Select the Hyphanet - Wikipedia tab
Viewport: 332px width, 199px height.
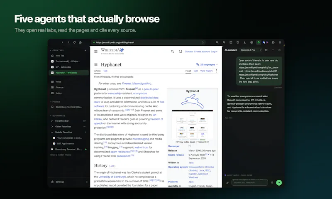tap(69, 73)
